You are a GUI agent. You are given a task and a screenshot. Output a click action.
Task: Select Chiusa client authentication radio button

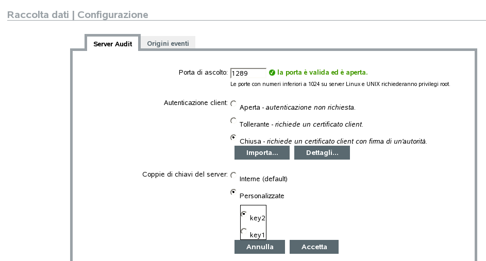[x=233, y=137]
